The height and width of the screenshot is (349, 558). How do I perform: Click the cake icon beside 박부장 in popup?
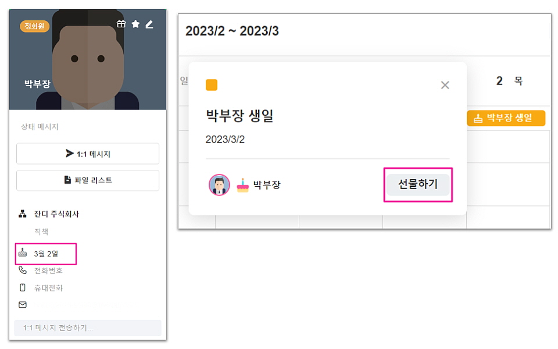point(242,186)
